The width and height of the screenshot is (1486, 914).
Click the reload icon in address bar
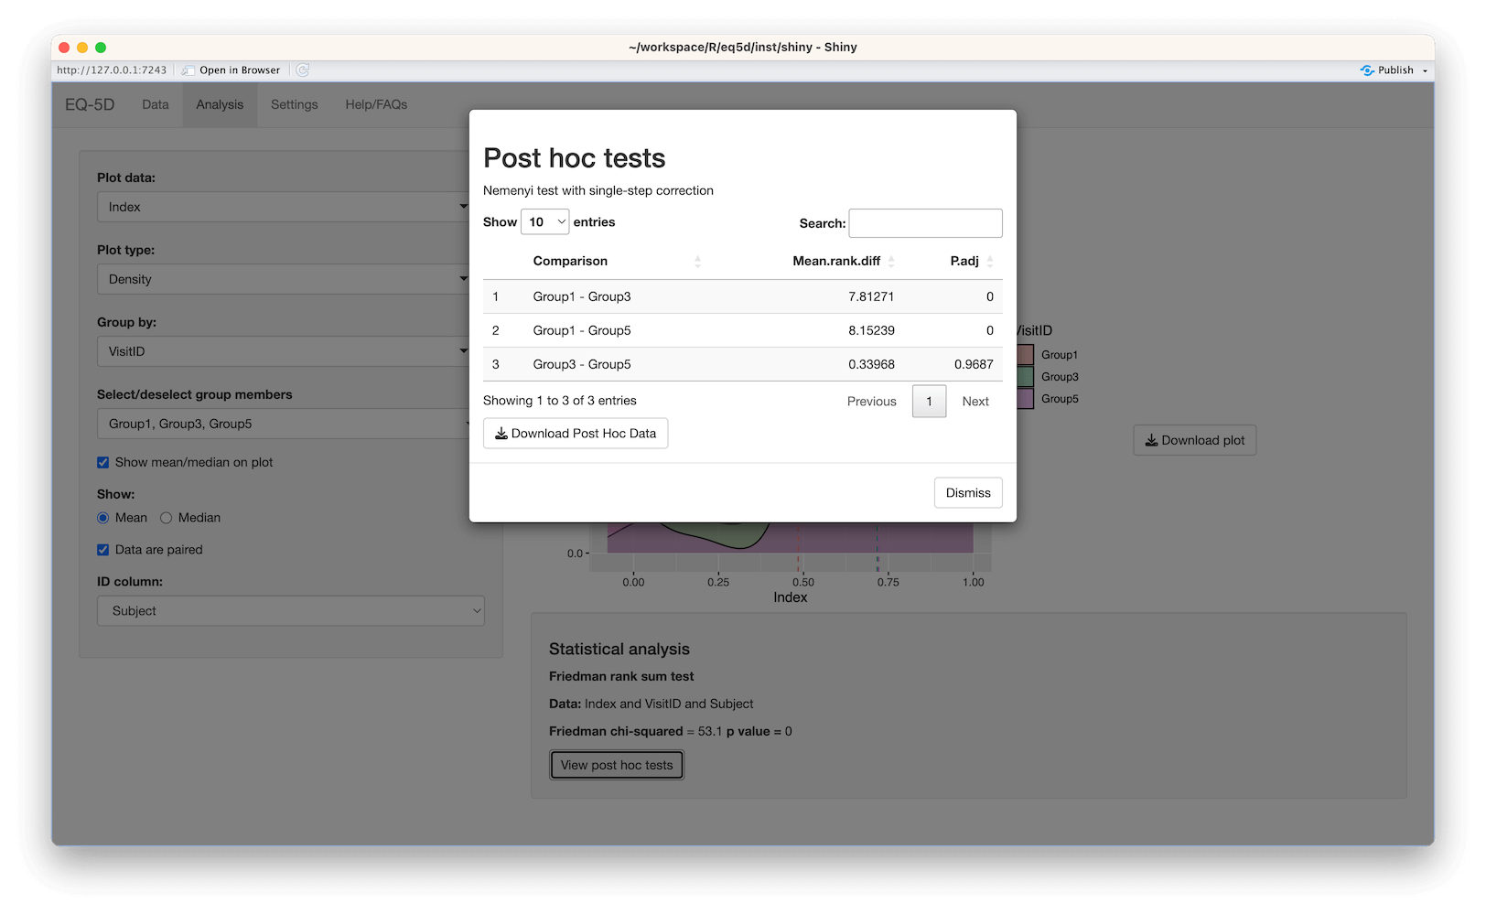pos(303,70)
